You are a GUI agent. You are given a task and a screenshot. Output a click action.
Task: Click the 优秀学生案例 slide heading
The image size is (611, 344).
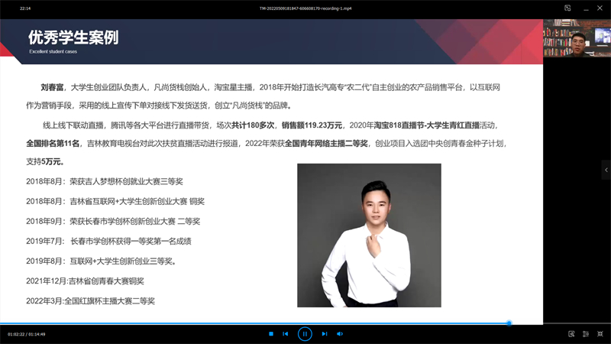coord(73,38)
